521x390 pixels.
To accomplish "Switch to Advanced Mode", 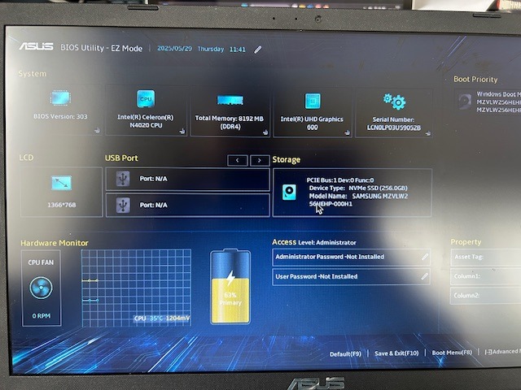I will tap(502, 352).
